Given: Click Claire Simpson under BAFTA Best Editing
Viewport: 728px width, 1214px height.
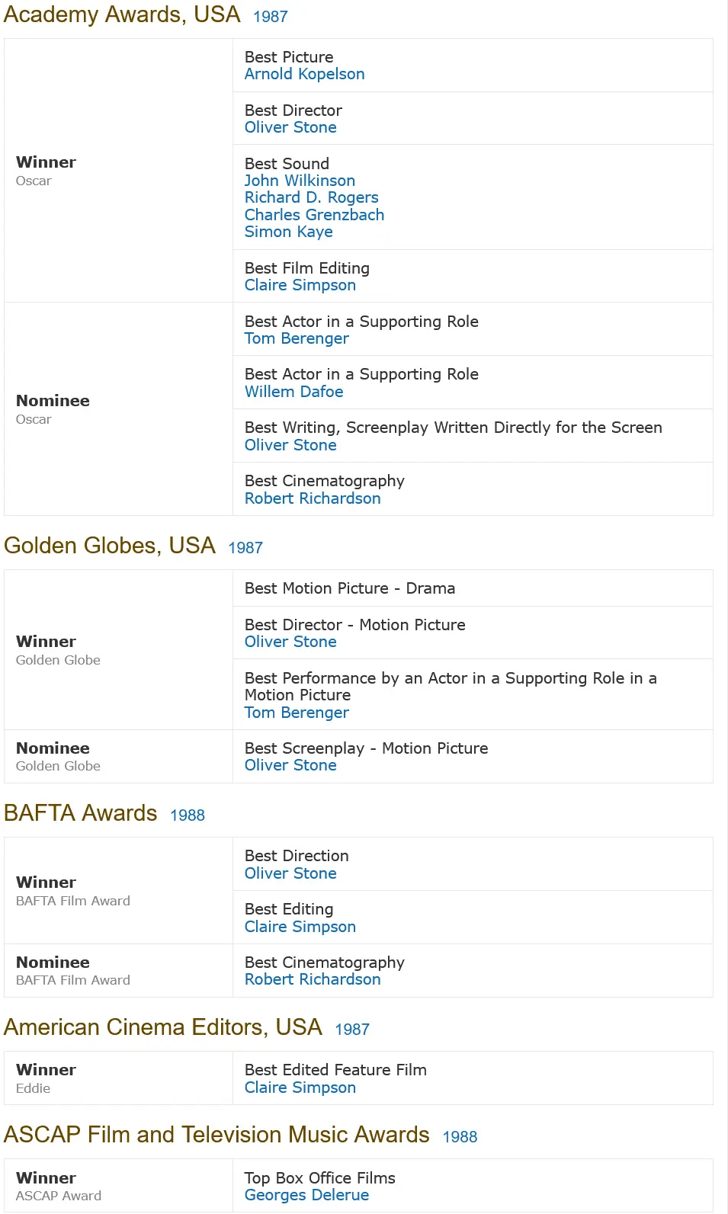Looking at the screenshot, I should pos(300,927).
